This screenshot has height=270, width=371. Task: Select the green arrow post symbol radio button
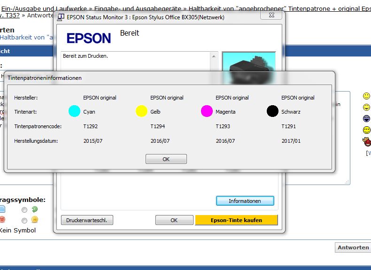[24, 210]
